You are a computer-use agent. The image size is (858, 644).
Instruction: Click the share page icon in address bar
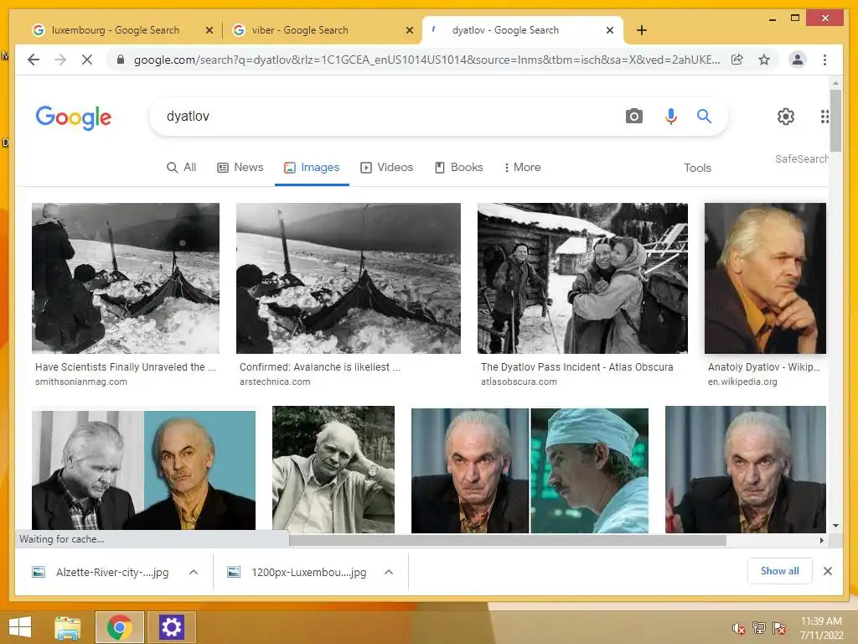click(737, 60)
